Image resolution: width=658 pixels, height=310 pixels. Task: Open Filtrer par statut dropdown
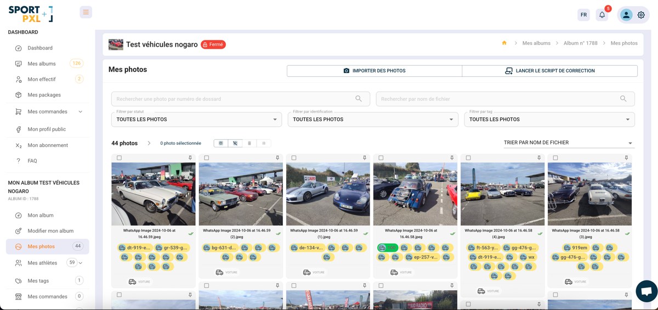coord(196,119)
